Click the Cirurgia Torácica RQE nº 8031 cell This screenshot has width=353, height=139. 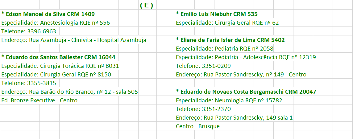tap(60, 66)
